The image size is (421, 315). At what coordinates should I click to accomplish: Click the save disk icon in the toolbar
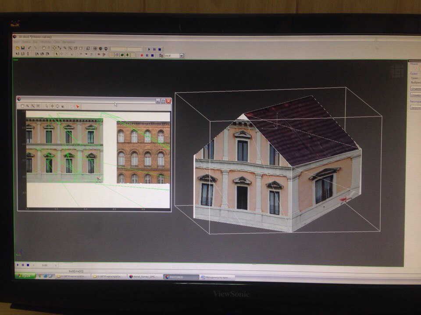(x=23, y=48)
